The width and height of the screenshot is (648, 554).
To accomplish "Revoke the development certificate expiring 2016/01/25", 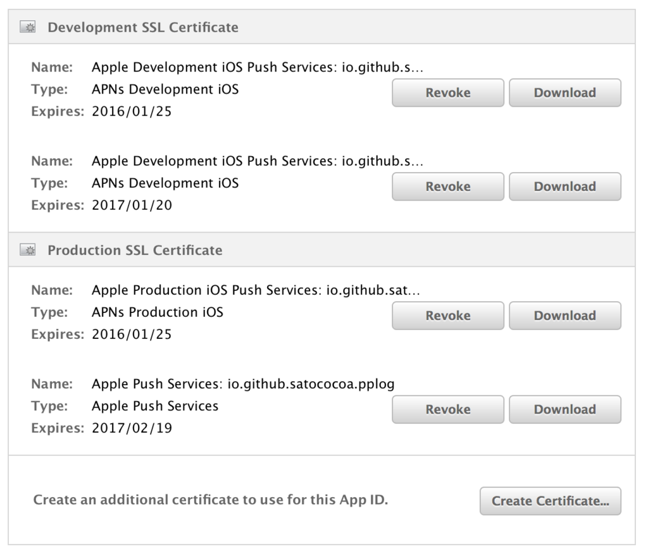I will (x=448, y=93).
